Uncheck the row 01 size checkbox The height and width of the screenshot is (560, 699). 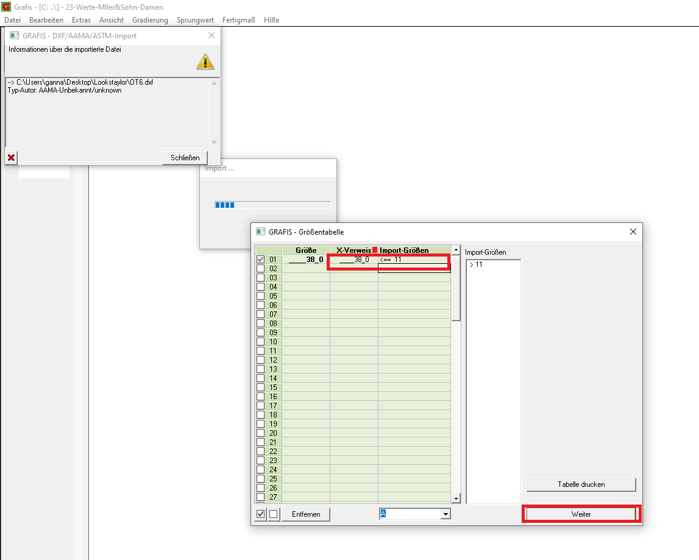click(x=261, y=259)
